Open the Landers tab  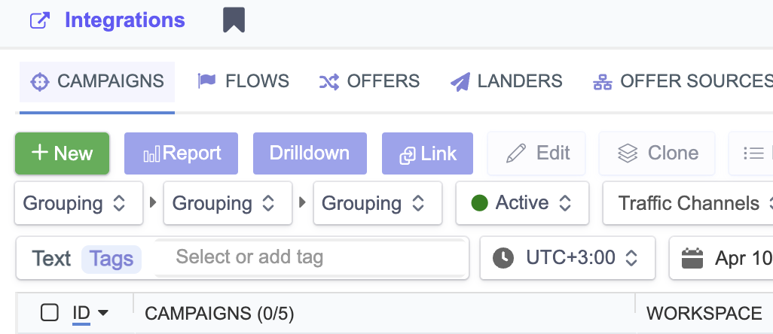[x=506, y=81]
